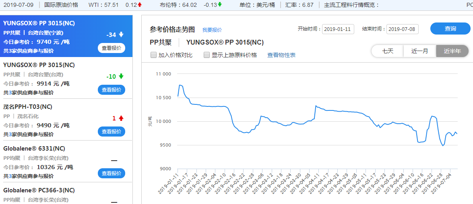Select 近一月 time range tab

(419, 51)
